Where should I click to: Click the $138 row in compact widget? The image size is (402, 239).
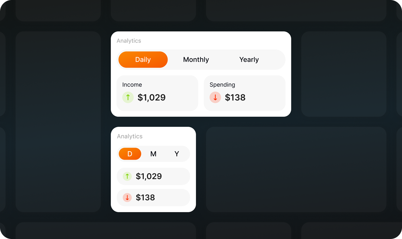tap(153, 197)
